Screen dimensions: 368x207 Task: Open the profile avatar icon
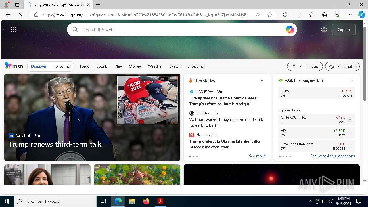(6, 5)
